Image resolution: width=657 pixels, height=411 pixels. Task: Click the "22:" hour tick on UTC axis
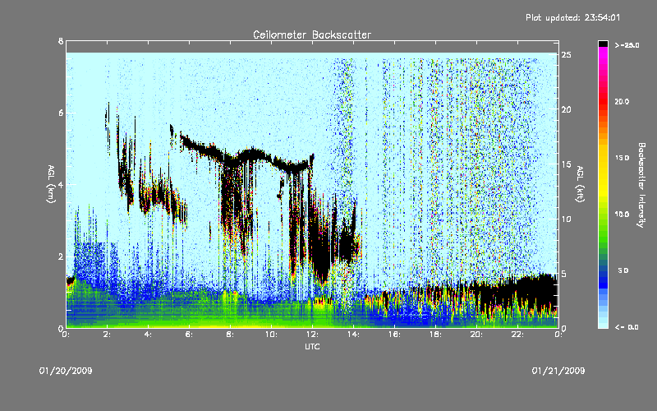coord(518,335)
